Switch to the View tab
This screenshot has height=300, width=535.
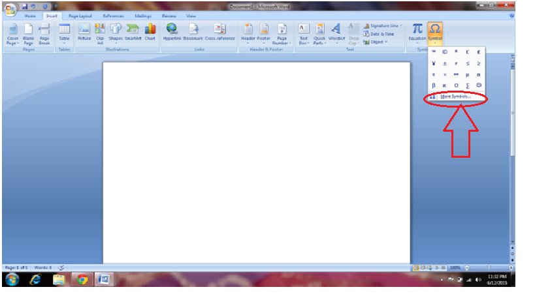coord(191,16)
